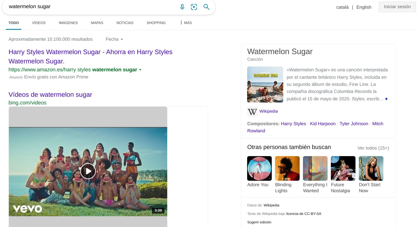This screenshot has height=227, width=417.
Task: Open the MÁS more options menu
Action: 186,23
